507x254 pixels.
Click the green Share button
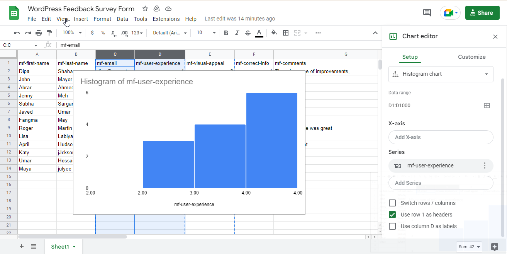[482, 13]
